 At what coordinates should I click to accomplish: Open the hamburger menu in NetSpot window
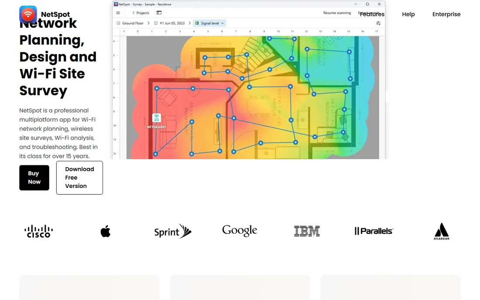118,13
